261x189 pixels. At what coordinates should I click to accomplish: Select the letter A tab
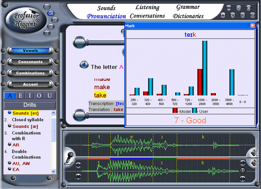(10, 96)
